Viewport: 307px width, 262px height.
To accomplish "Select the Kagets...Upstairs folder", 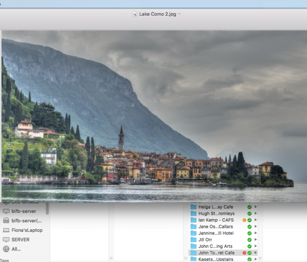I will pyautogui.click(x=216, y=259).
